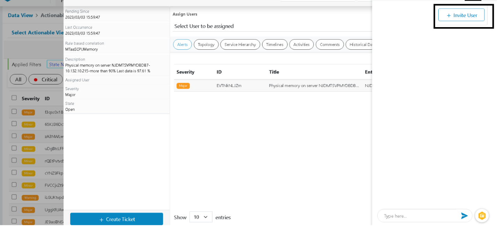
Task: Click the Warning severity badge
Action: coord(30,197)
